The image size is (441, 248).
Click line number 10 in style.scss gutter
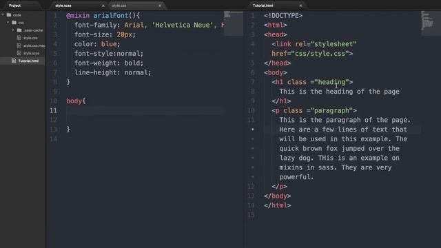(54, 101)
